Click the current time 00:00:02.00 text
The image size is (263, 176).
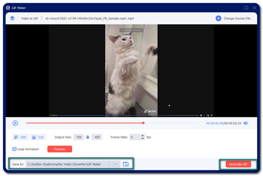click(x=214, y=123)
